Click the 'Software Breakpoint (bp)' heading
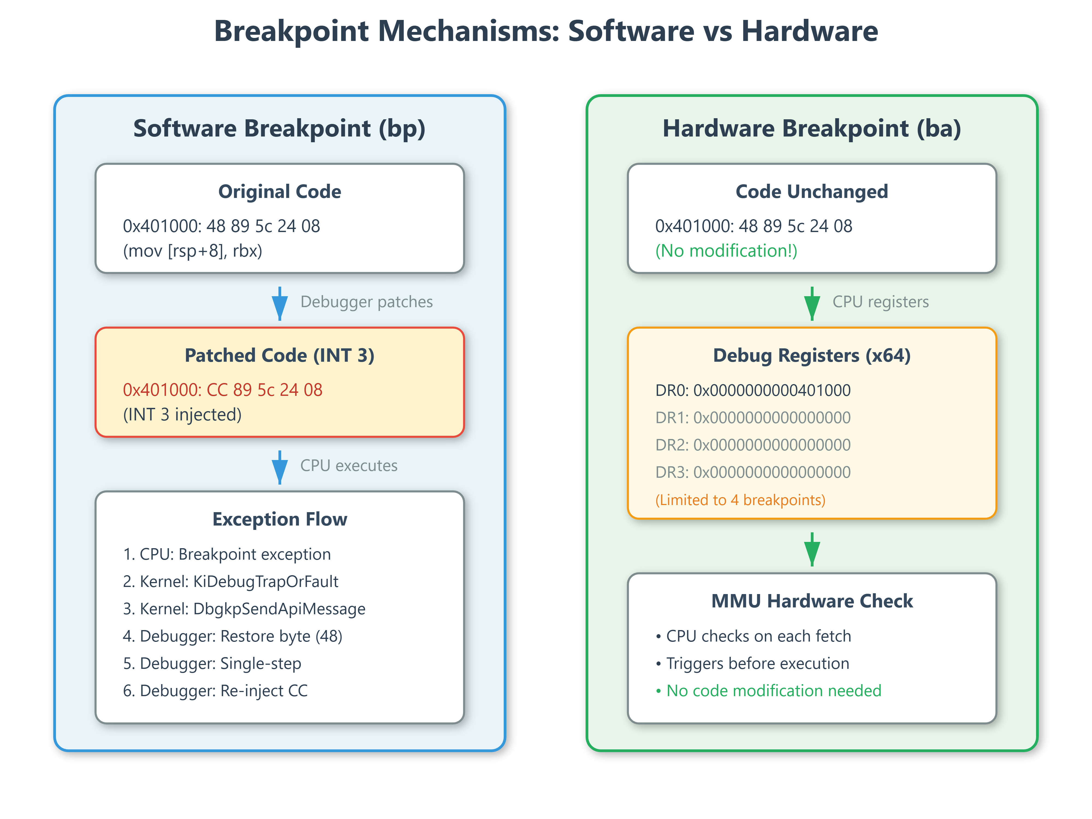Image resolution: width=1092 pixels, height=819 pixels. pos(280,128)
